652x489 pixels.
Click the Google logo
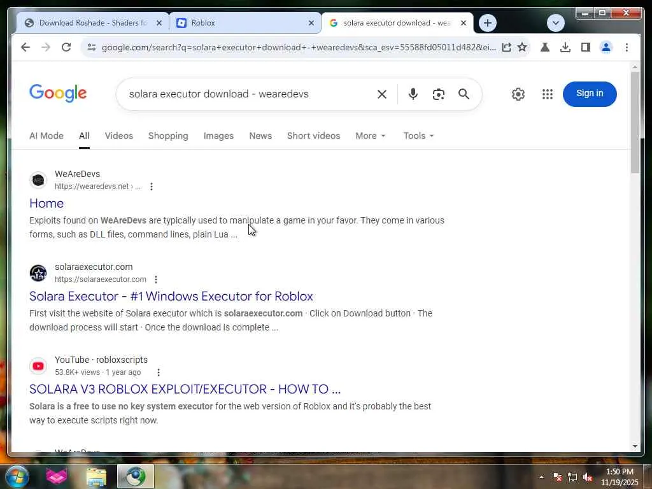click(x=58, y=94)
